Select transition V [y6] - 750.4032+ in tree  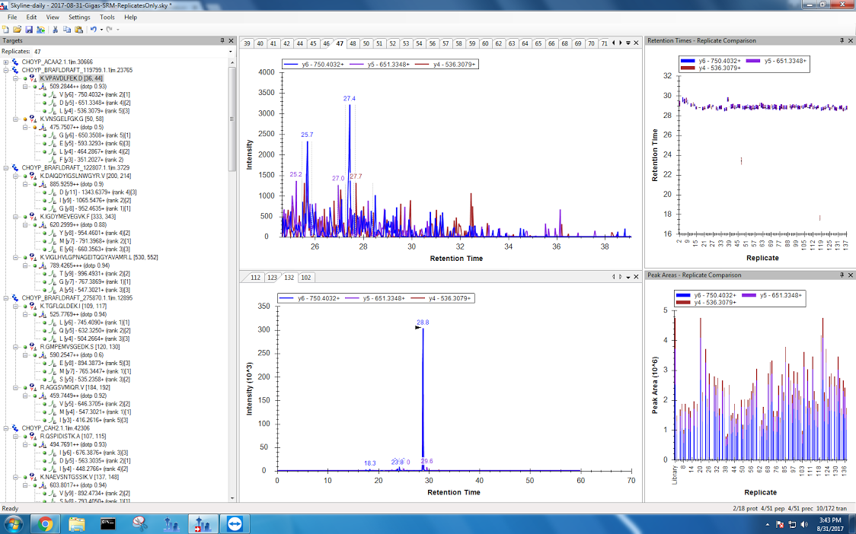pyautogui.click(x=94, y=94)
